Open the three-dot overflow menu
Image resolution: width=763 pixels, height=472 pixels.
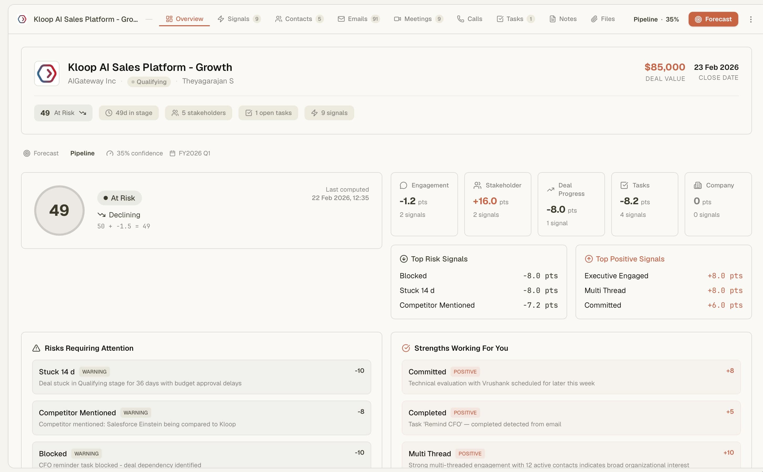tap(750, 19)
